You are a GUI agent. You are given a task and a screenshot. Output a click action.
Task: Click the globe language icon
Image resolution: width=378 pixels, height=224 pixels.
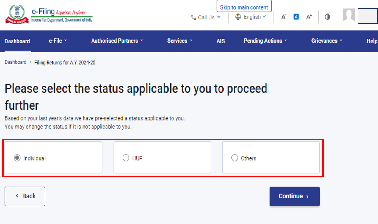point(238,17)
